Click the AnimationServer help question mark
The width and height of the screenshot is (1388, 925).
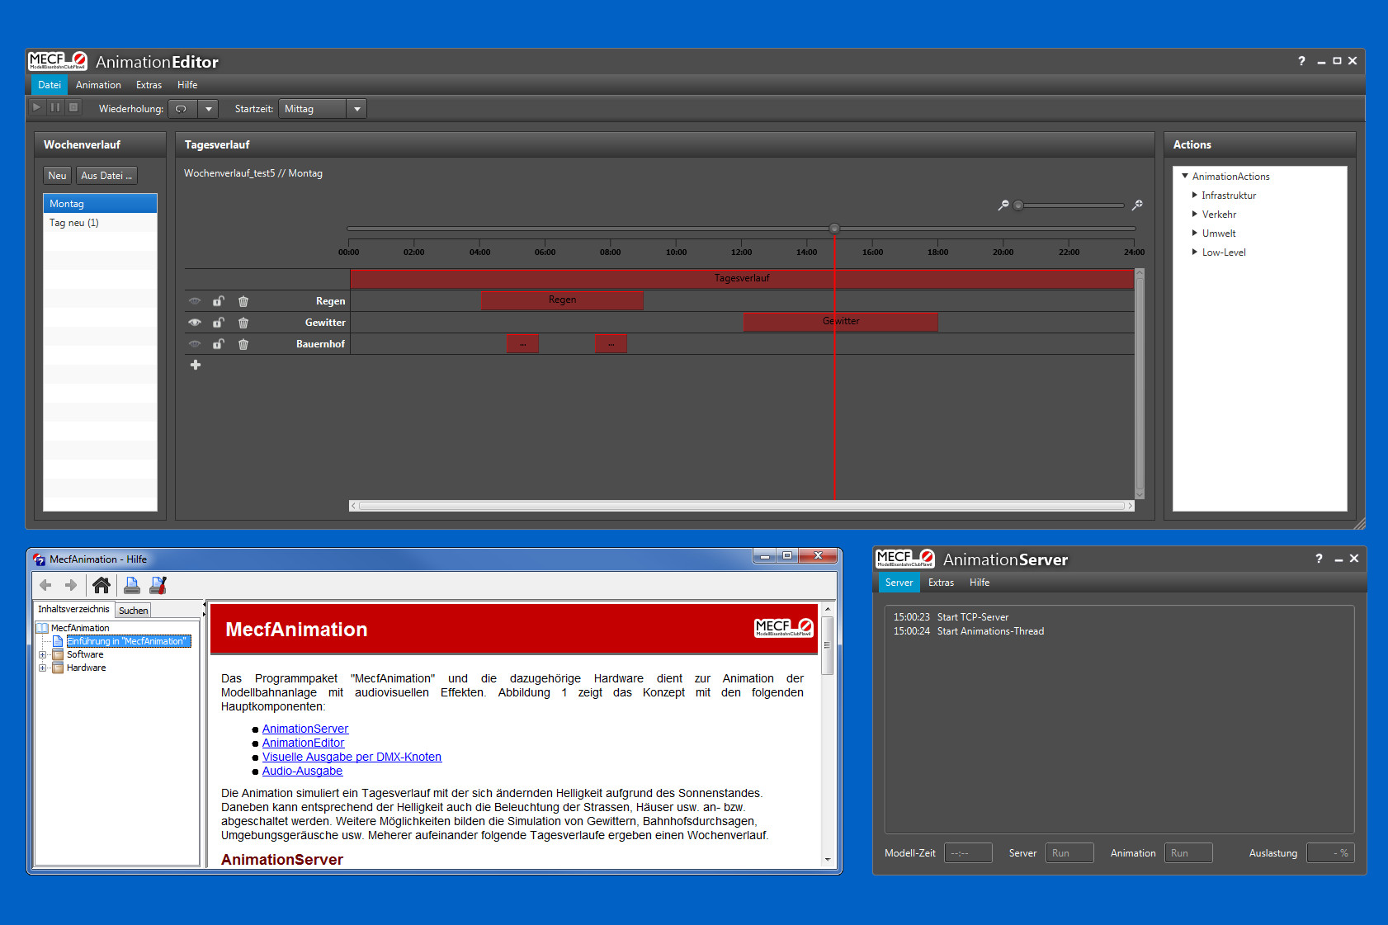point(1319,559)
